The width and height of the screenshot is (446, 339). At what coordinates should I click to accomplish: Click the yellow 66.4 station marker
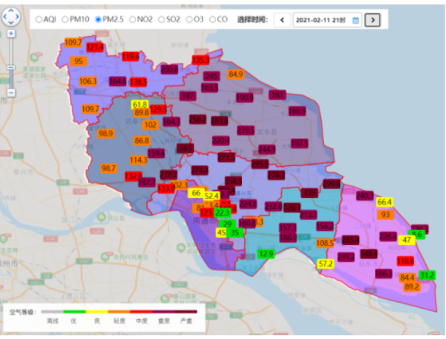(x=385, y=202)
